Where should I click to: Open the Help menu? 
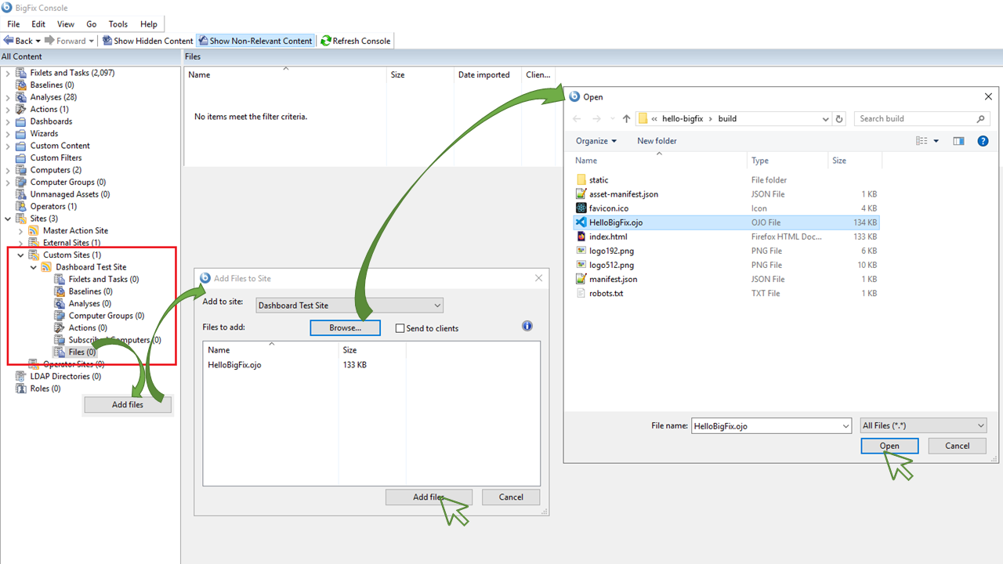(149, 24)
